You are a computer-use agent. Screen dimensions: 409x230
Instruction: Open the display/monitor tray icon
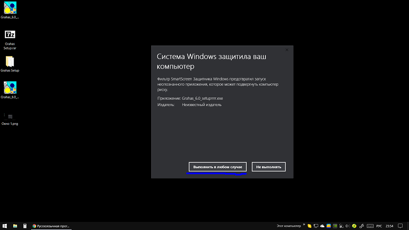click(316, 226)
